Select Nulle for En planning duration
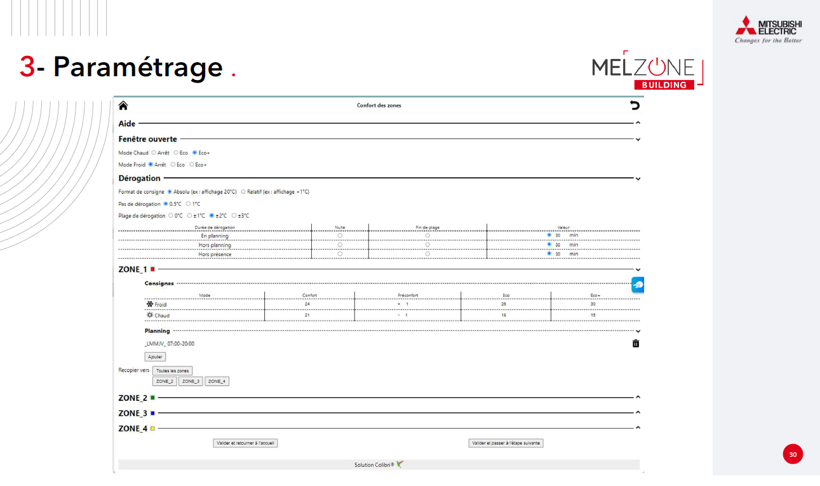This screenshot has width=820, height=486. (340, 236)
